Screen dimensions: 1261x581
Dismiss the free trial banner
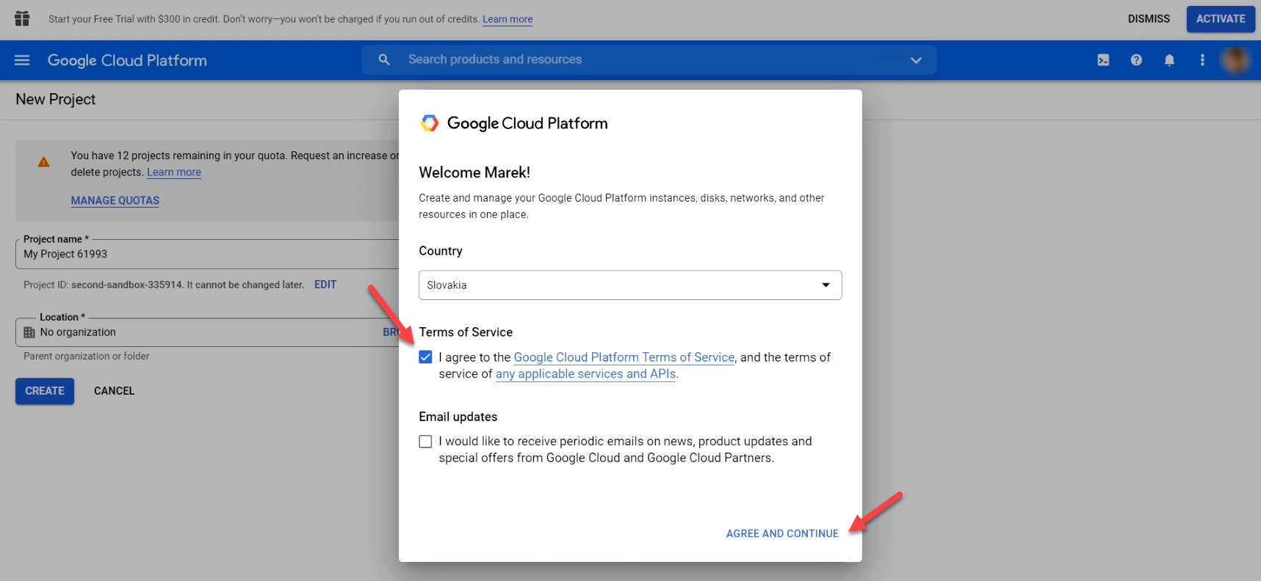(1149, 19)
